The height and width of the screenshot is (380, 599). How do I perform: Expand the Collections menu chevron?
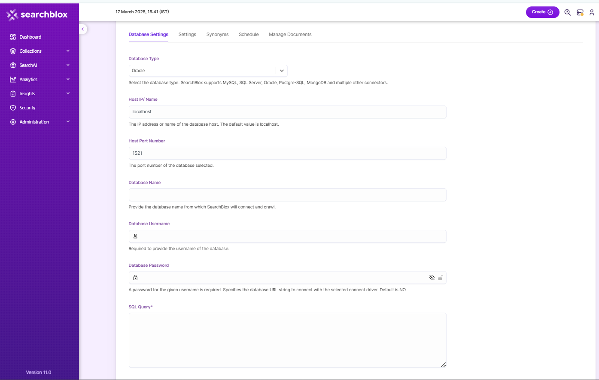[x=68, y=51]
